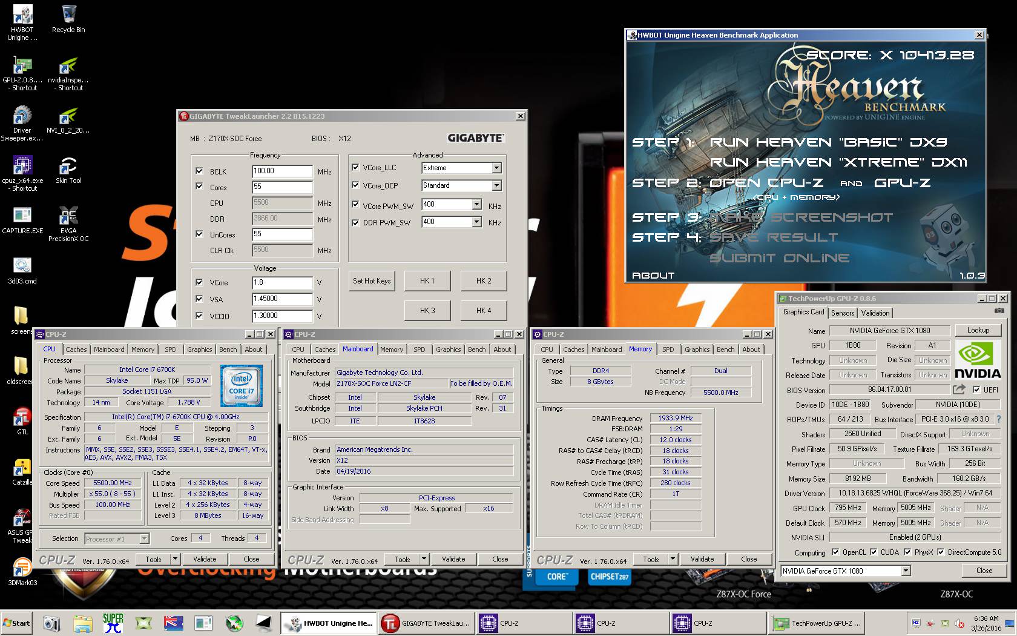Click ABOUT in the Heaven Benchmark window

click(653, 276)
